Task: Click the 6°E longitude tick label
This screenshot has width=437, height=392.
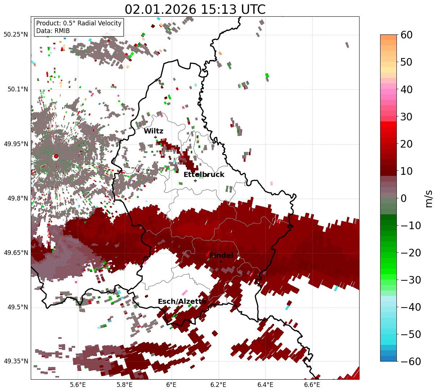Action: pyautogui.click(x=171, y=385)
